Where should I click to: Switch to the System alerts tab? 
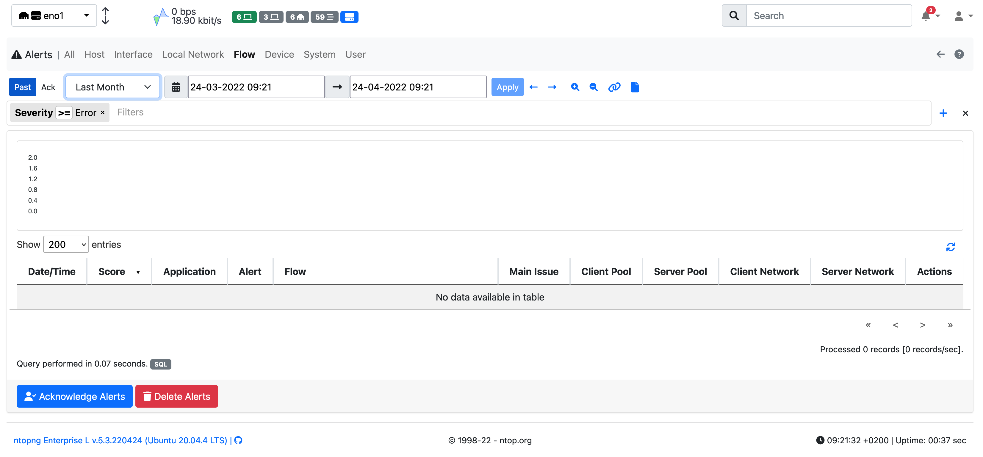(x=320, y=54)
